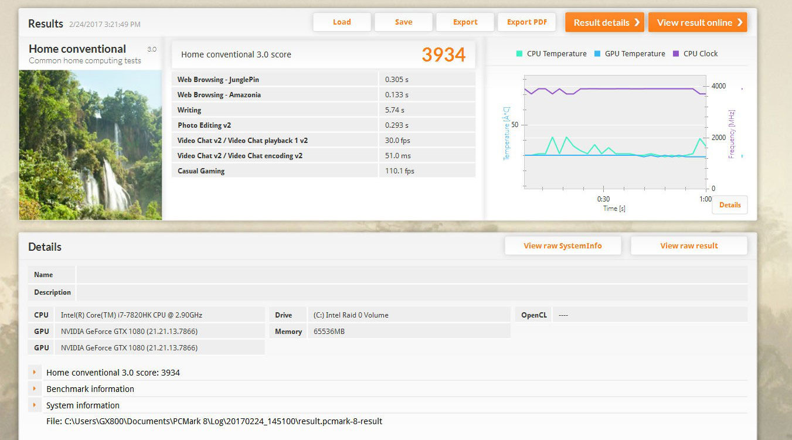Select the Web Browsing - JunglePin row
Viewport: 792px width, 440px height.
point(323,80)
